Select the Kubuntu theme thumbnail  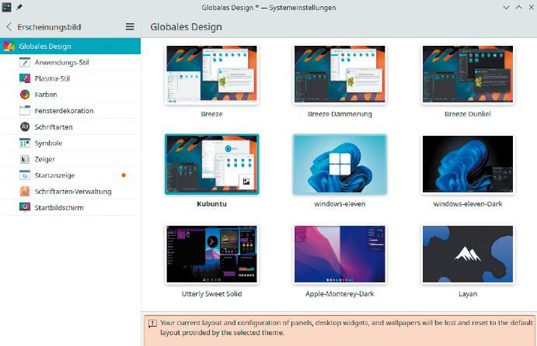(211, 164)
